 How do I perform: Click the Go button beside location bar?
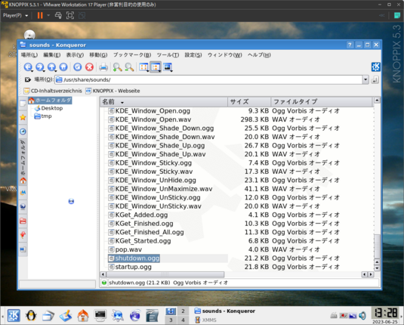(375, 80)
